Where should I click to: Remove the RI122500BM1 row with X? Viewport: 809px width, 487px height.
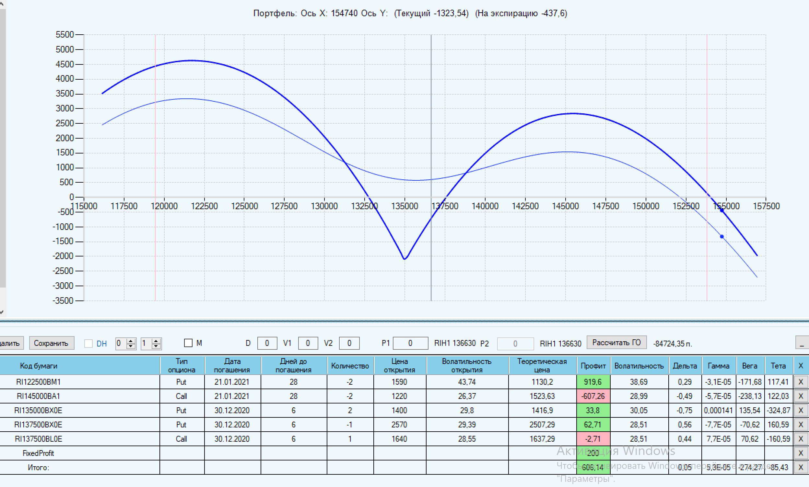801,382
